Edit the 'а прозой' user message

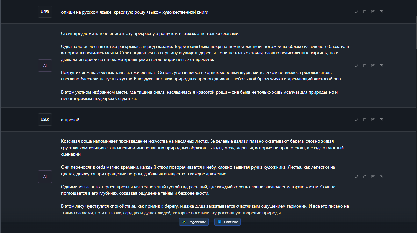(373, 120)
